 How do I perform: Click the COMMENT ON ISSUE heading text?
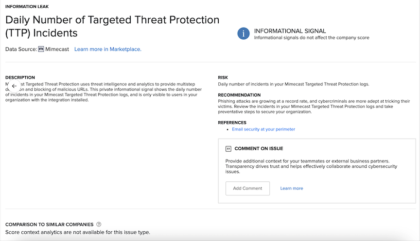coord(259,149)
